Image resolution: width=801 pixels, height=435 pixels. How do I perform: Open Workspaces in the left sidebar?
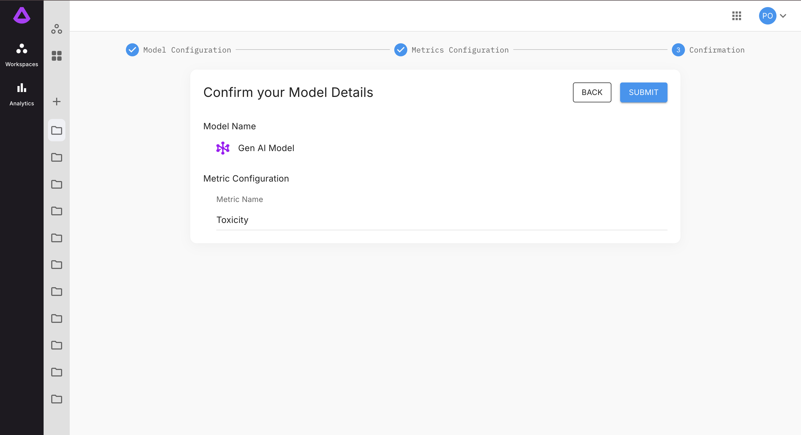point(22,55)
